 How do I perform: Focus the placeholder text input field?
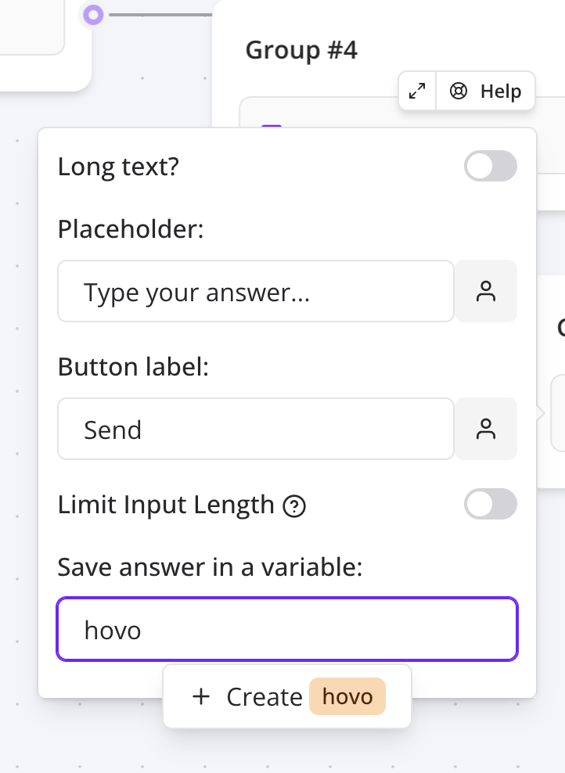pyautogui.click(x=255, y=291)
